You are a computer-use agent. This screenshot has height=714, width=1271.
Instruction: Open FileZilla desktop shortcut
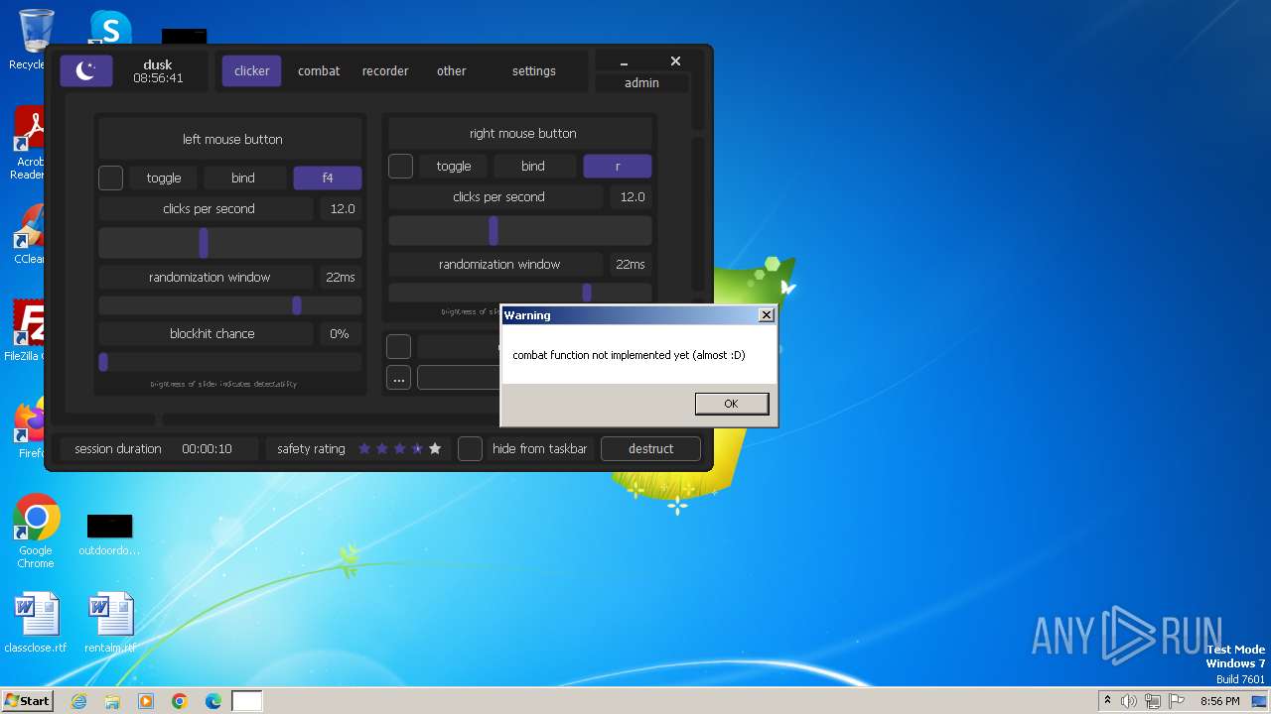(28, 330)
